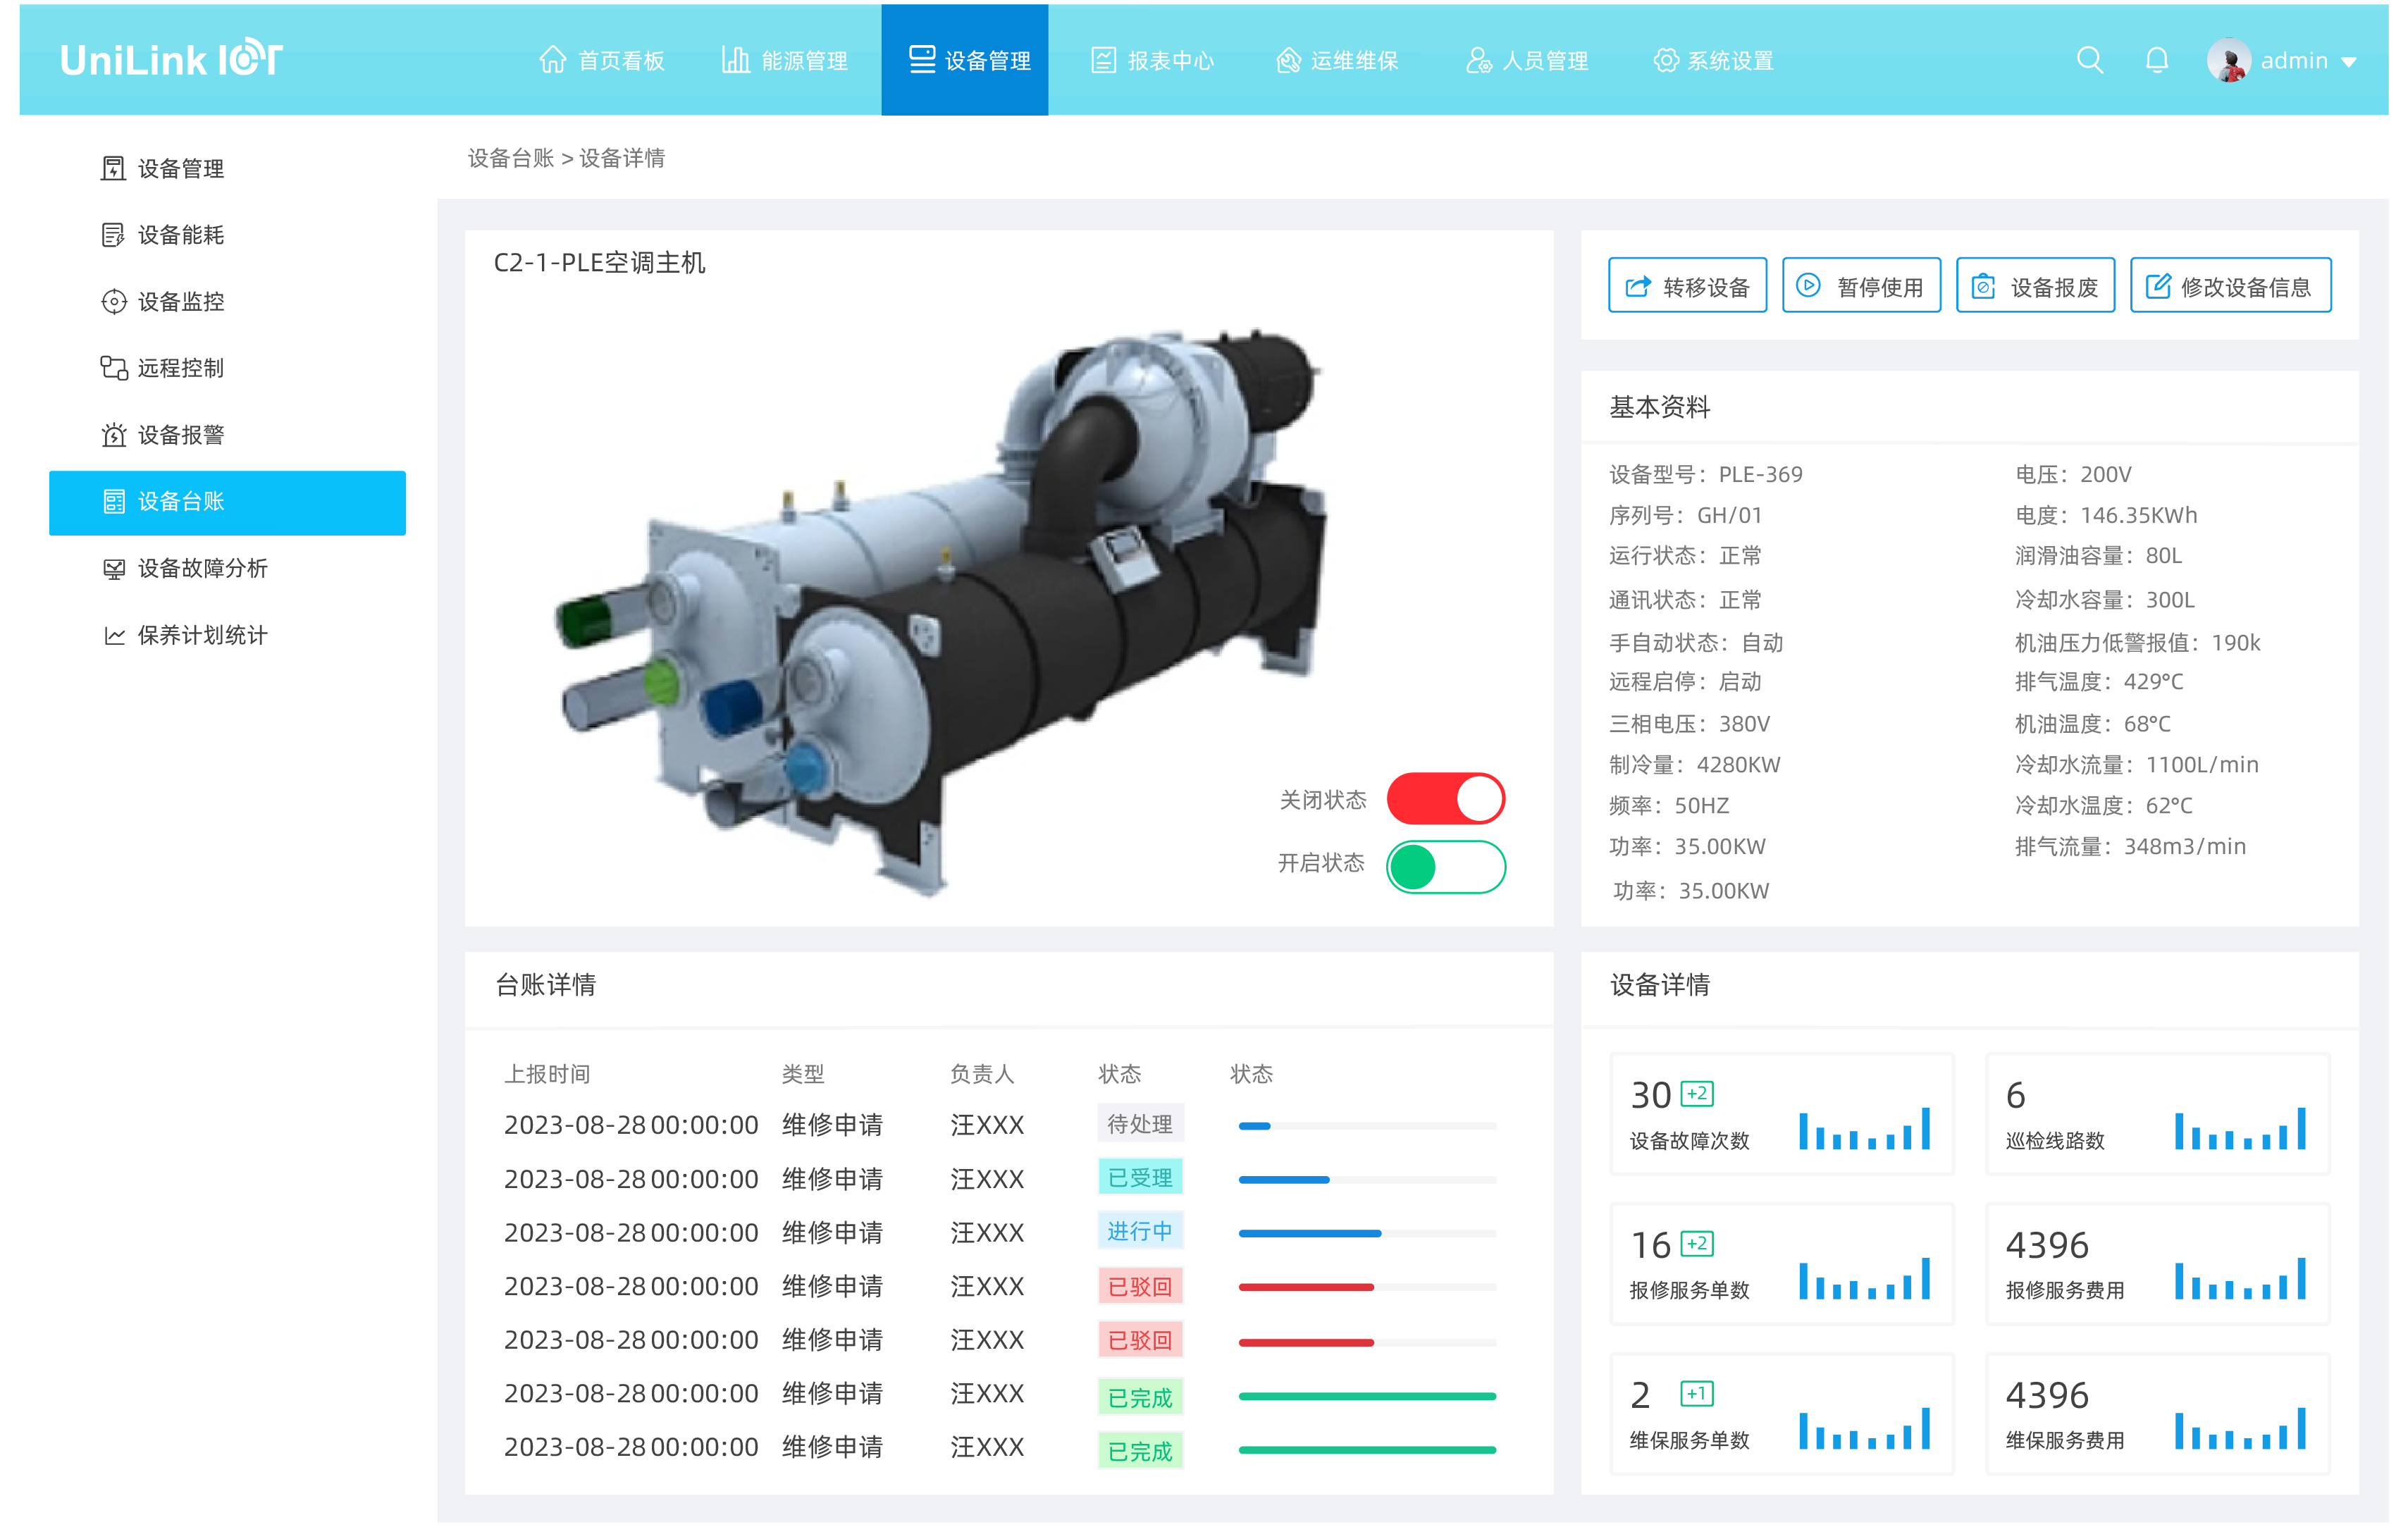Click the 进行中 status tag
The width and height of the screenshot is (2408, 1527).
click(x=1140, y=1231)
